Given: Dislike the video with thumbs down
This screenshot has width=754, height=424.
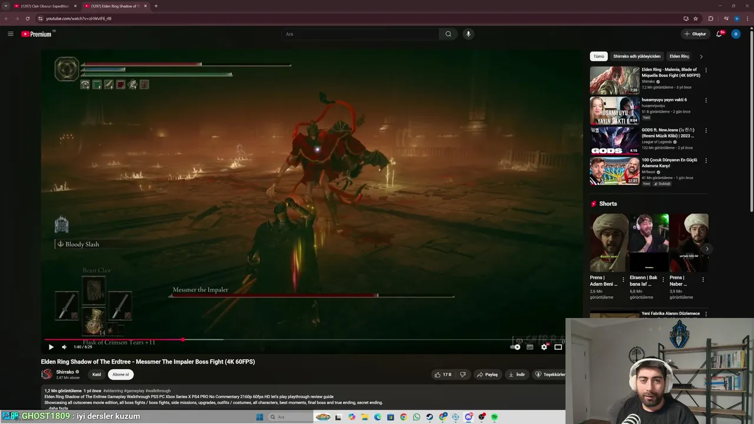Looking at the screenshot, I should (x=463, y=375).
